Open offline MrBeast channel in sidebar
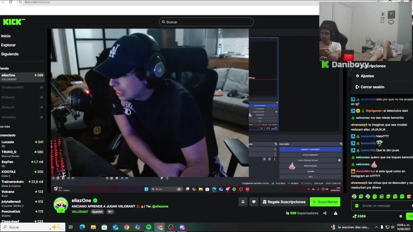 pyautogui.click(x=22, y=97)
